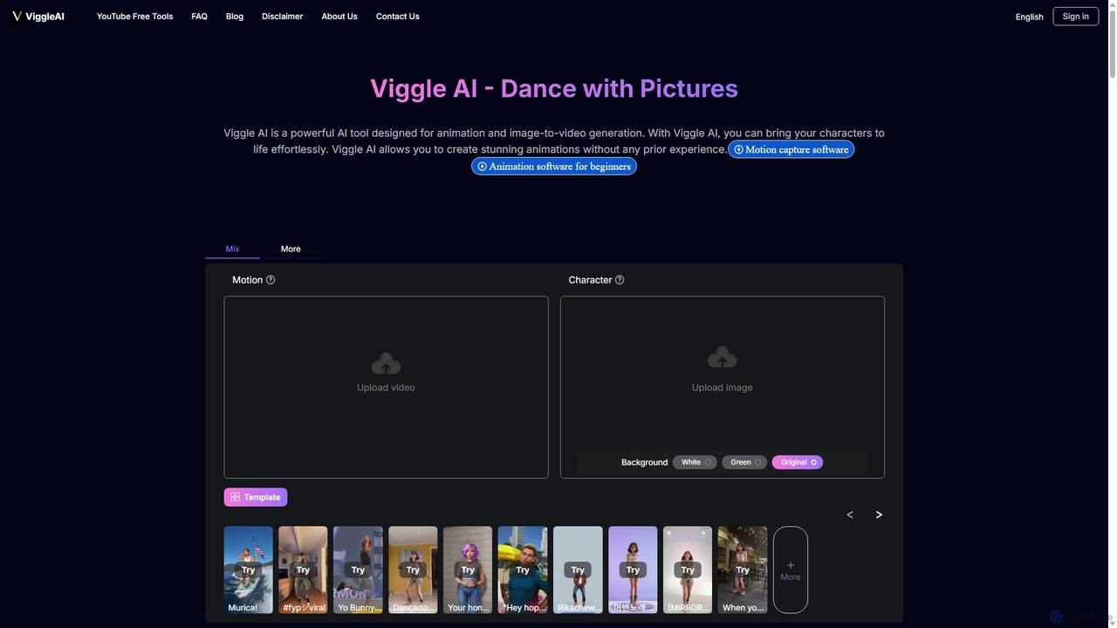
Task: Click the Character label
Action: tap(590, 280)
